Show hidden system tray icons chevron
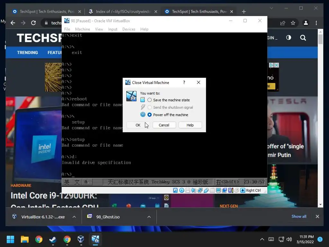The height and width of the screenshot is (247, 329). pyautogui.click(x=262, y=239)
